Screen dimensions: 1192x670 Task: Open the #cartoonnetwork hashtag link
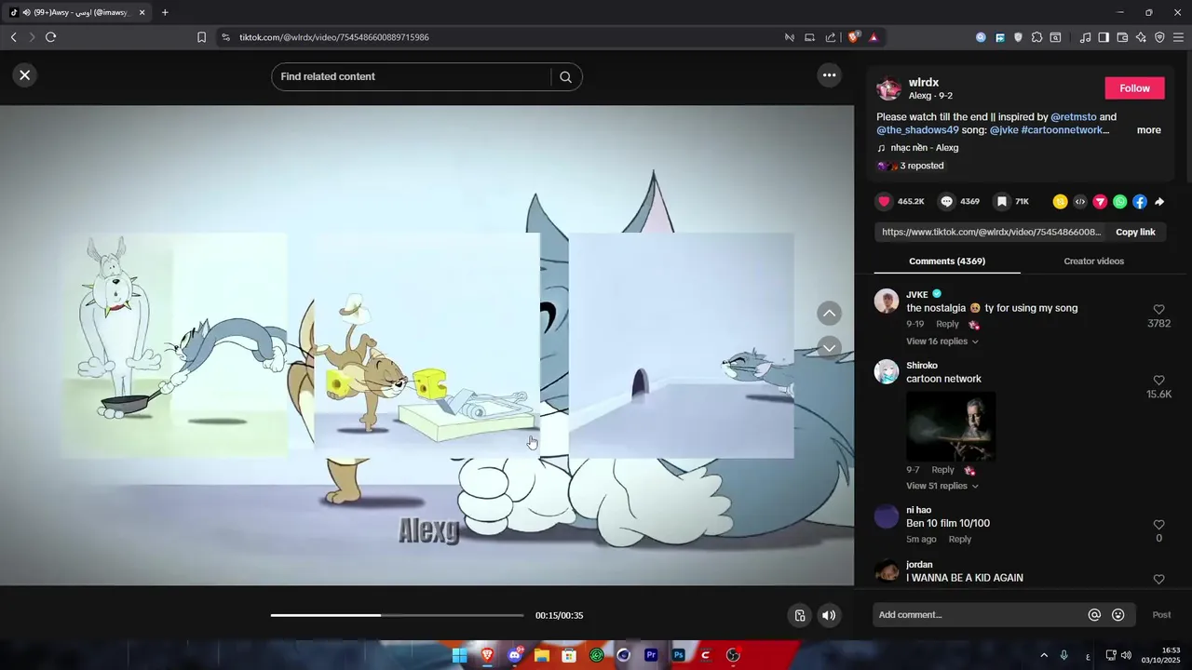(1062, 130)
